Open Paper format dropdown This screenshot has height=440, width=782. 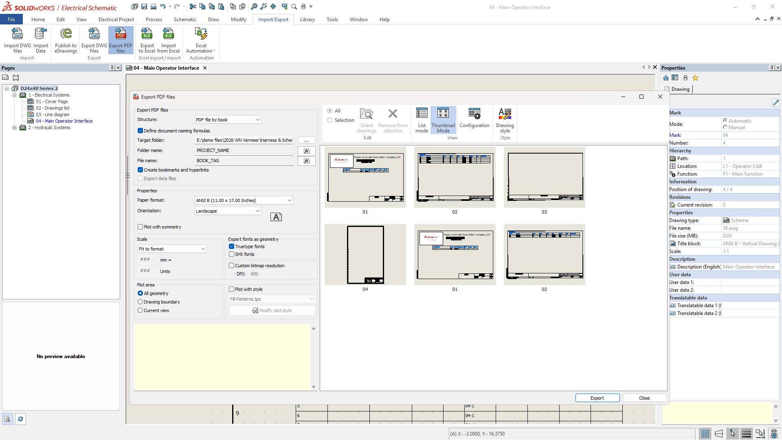coord(244,200)
